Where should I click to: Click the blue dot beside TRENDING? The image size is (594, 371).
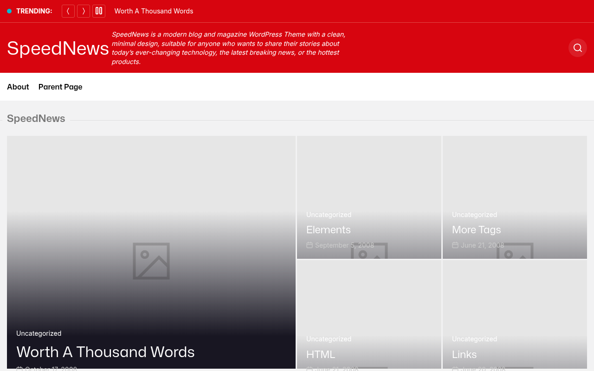(x=9, y=11)
